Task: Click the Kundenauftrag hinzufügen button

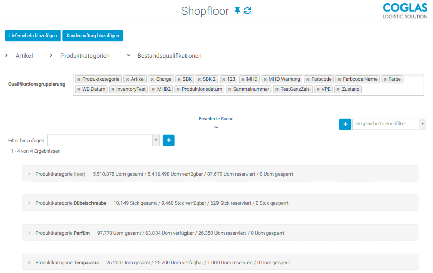Action: click(92, 36)
